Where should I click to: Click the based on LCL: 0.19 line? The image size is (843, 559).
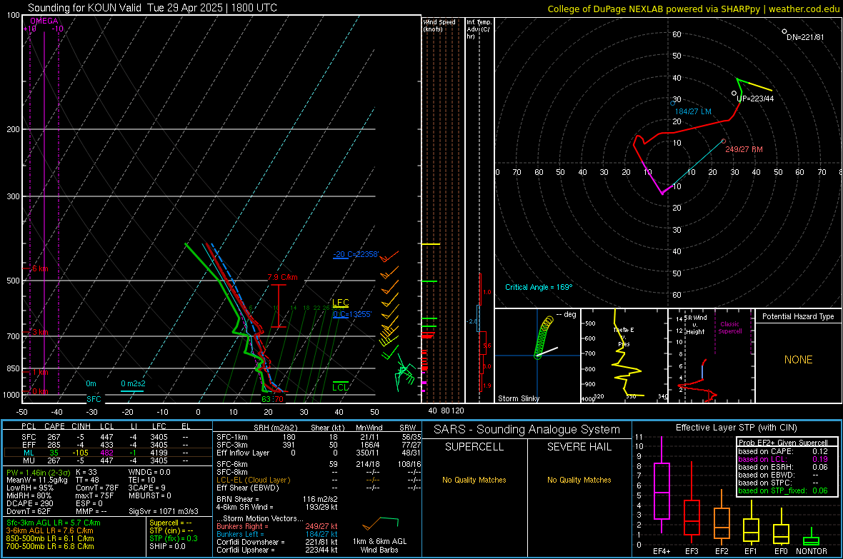click(783, 459)
